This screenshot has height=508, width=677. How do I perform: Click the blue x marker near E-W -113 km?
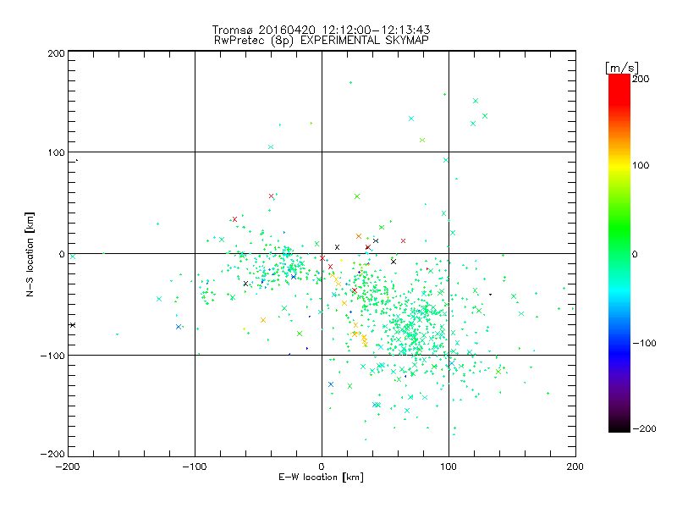point(179,327)
